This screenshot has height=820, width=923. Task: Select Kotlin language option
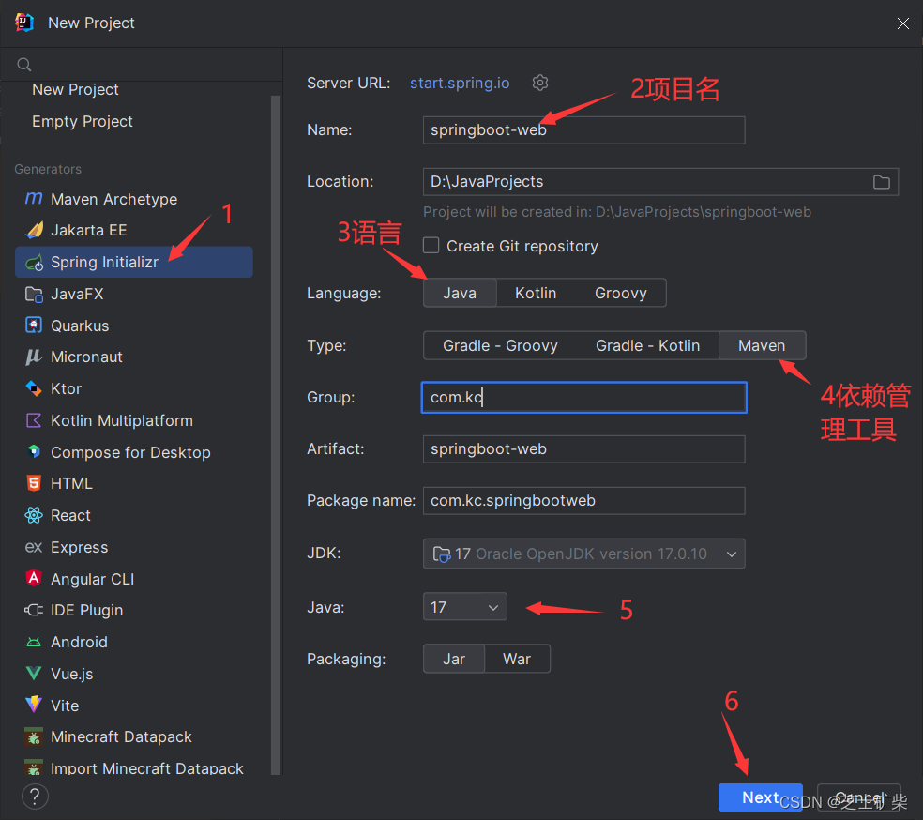(x=536, y=293)
